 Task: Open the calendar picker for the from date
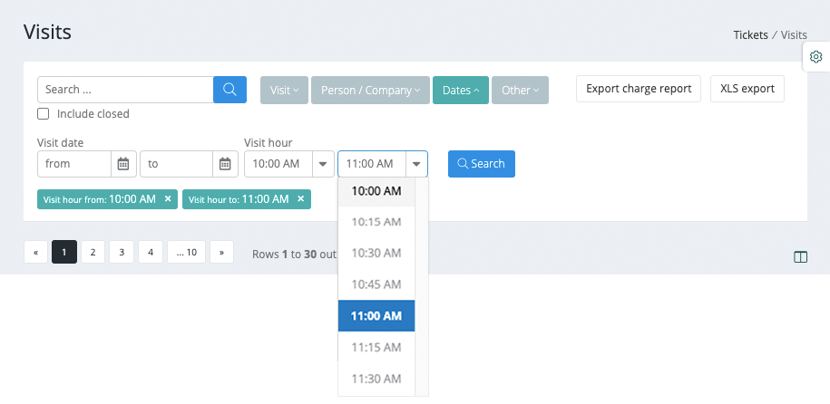tap(123, 164)
